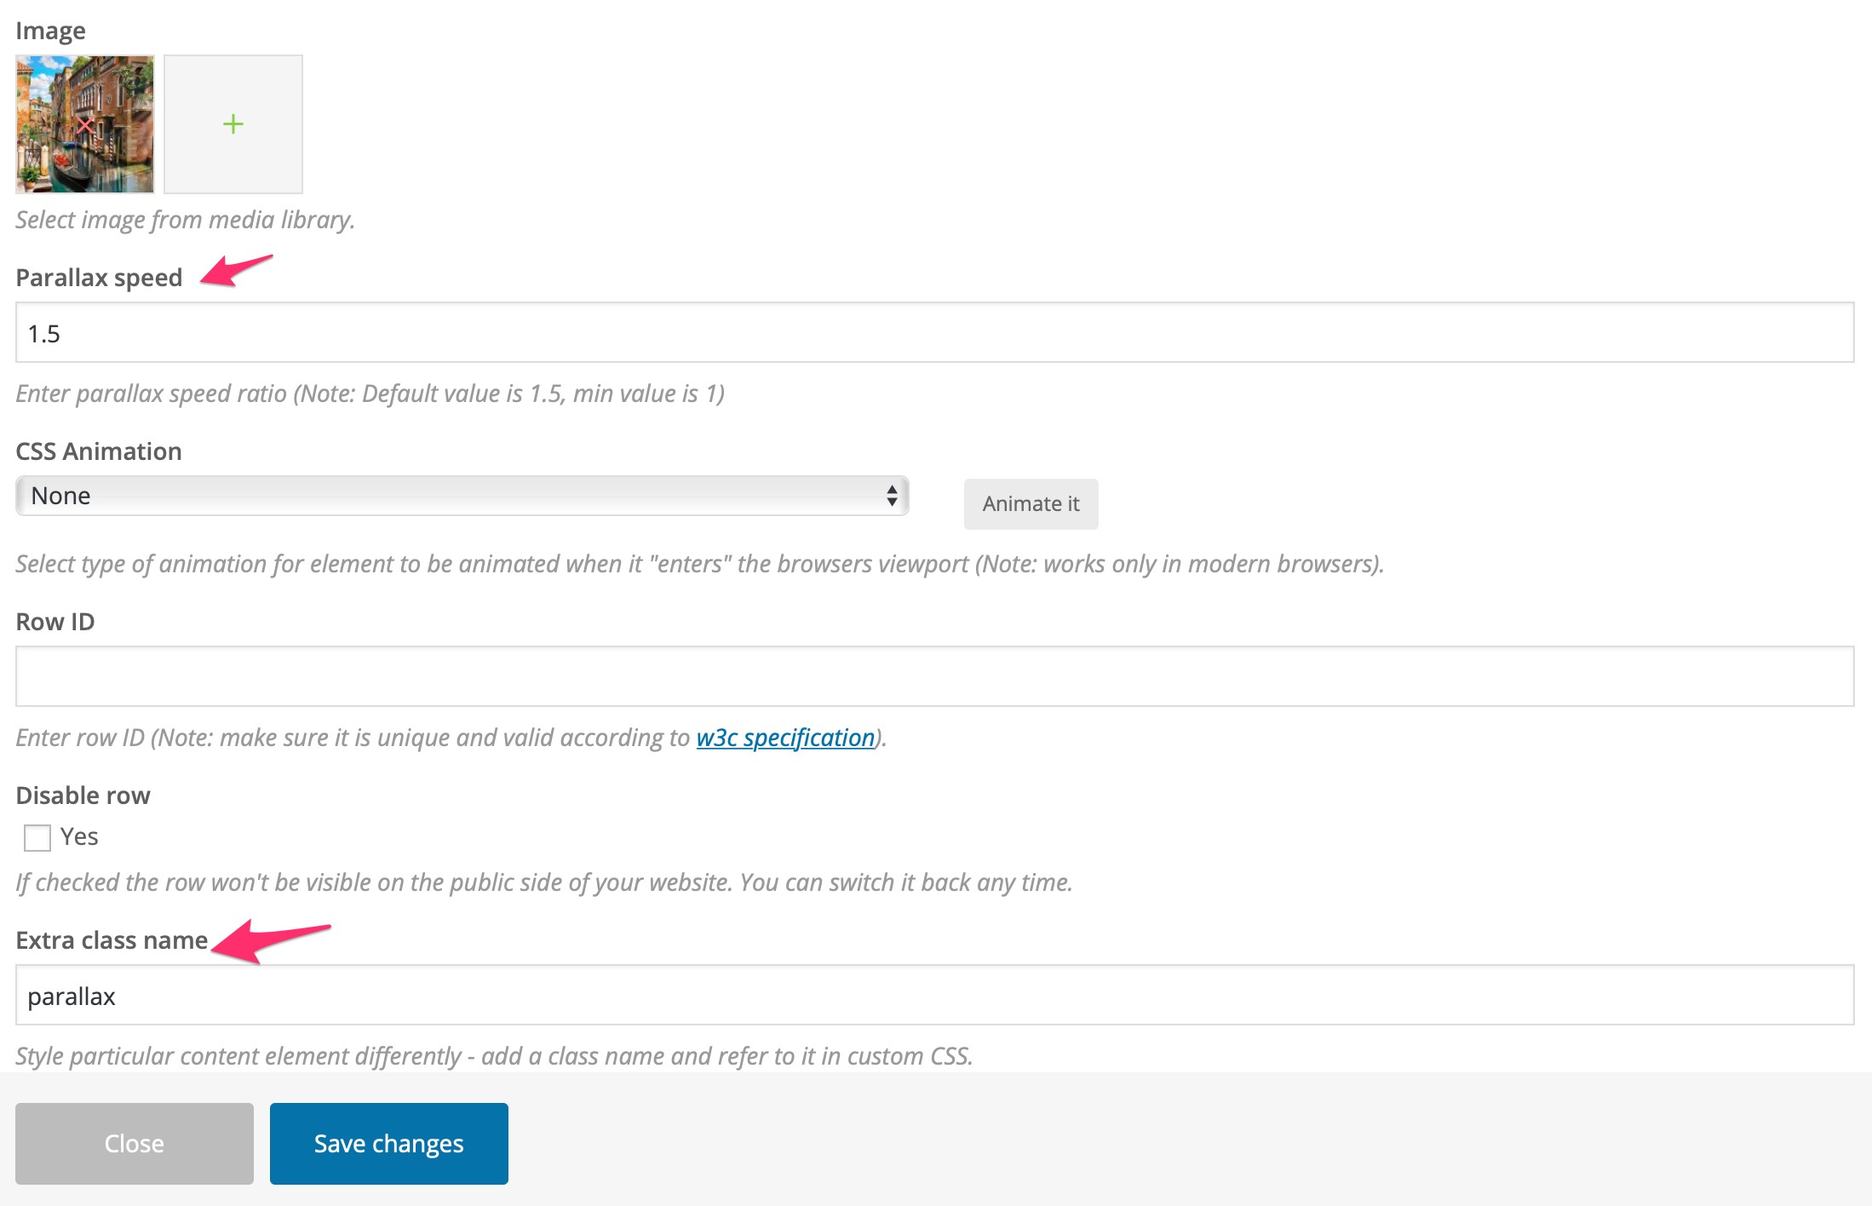Click the 'Image' heading label
Image resolution: width=1872 pixels, height=1206 pixels.
coord(50,32)
